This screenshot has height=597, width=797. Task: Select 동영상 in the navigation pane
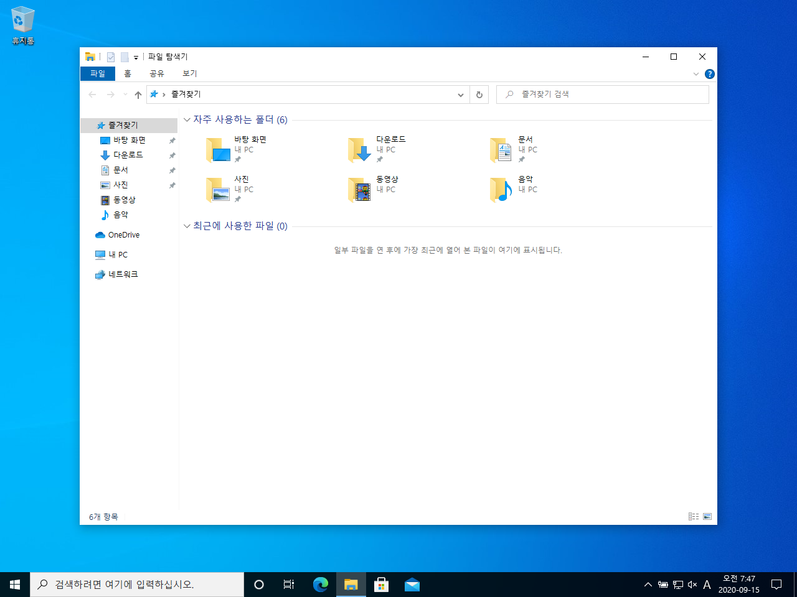point(129,200)
